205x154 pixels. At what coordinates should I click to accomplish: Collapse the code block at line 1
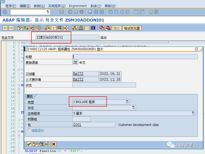(x=19, y=42)
